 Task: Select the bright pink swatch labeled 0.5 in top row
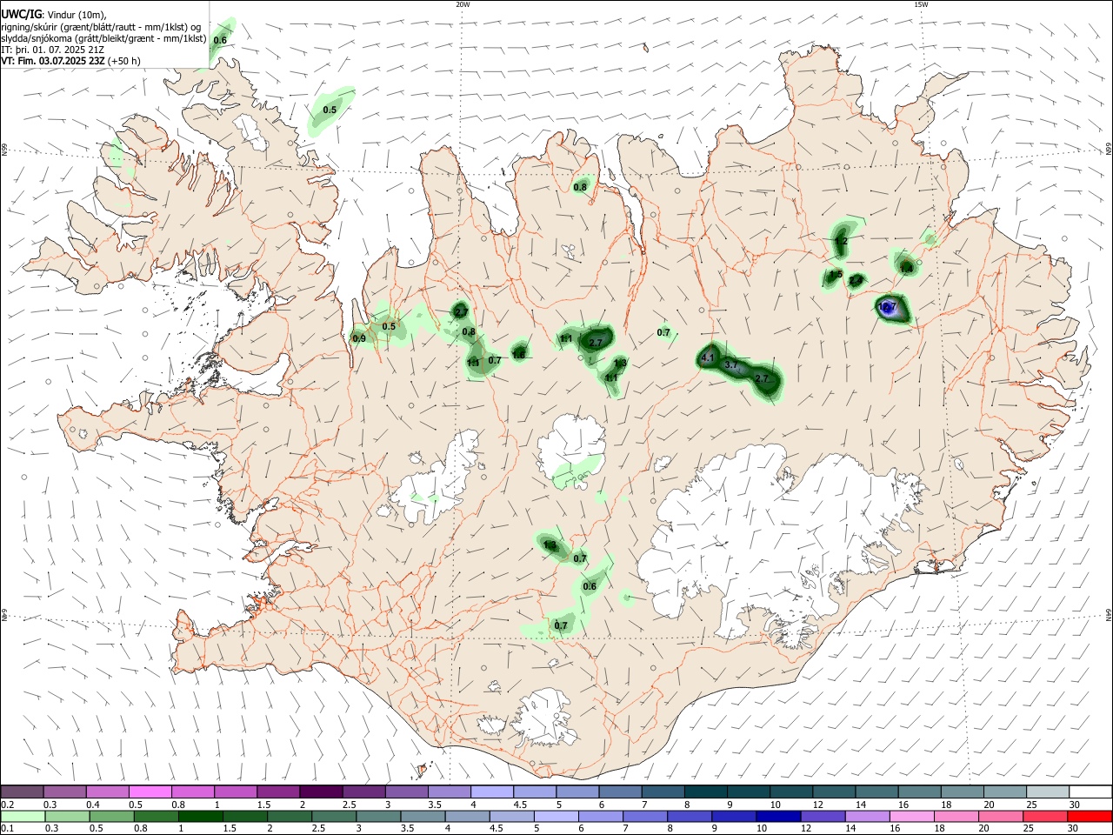click(150, 792)
